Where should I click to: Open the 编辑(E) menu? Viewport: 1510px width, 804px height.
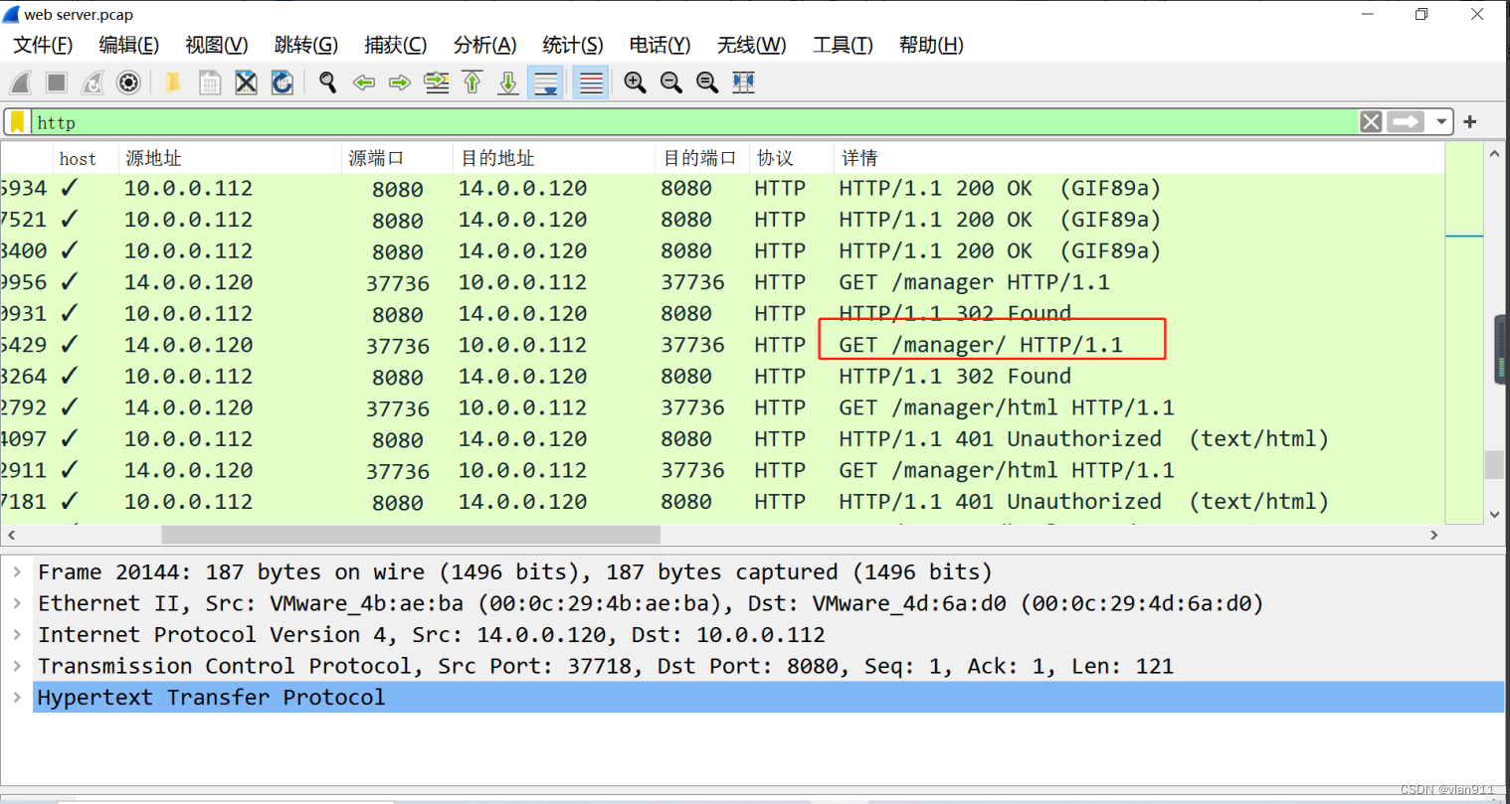point(129,45)
